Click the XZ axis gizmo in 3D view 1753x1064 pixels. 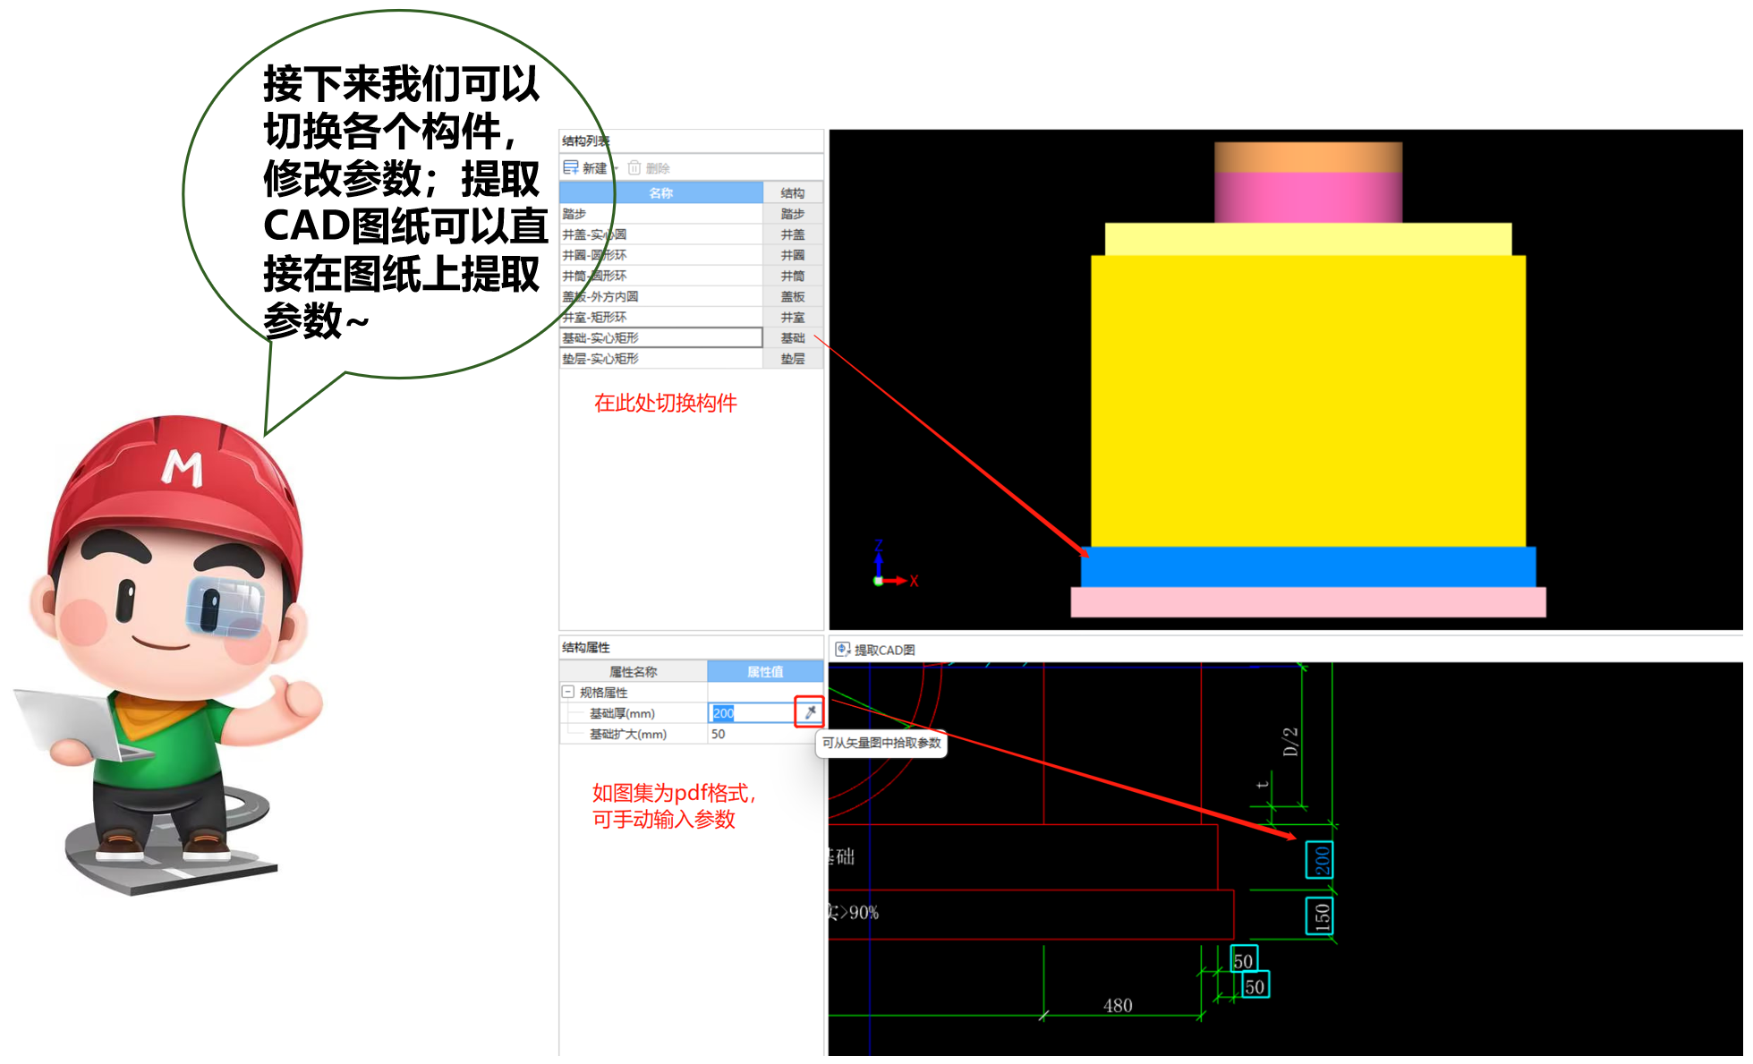(895, 564)
